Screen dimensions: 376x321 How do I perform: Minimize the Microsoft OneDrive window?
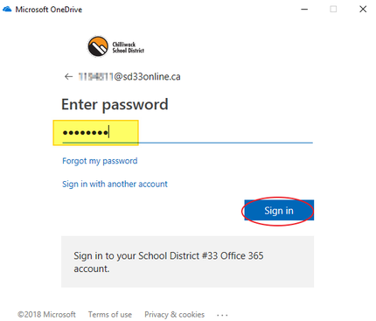304,10
